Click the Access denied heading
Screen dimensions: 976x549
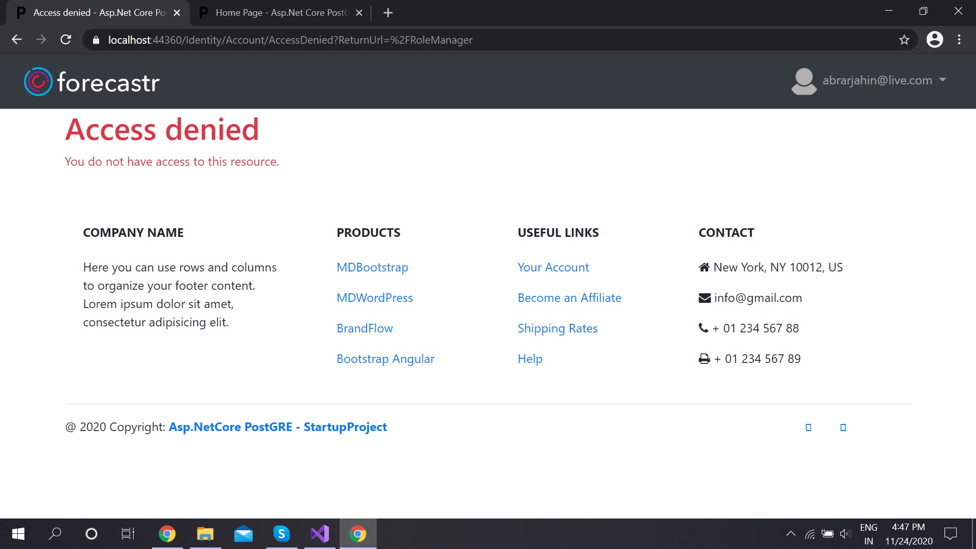point(162,129)
